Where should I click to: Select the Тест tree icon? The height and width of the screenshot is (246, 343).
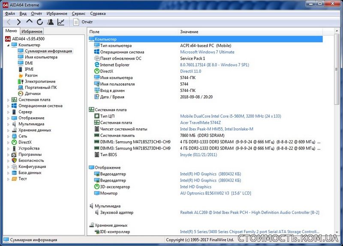[14, 179]
